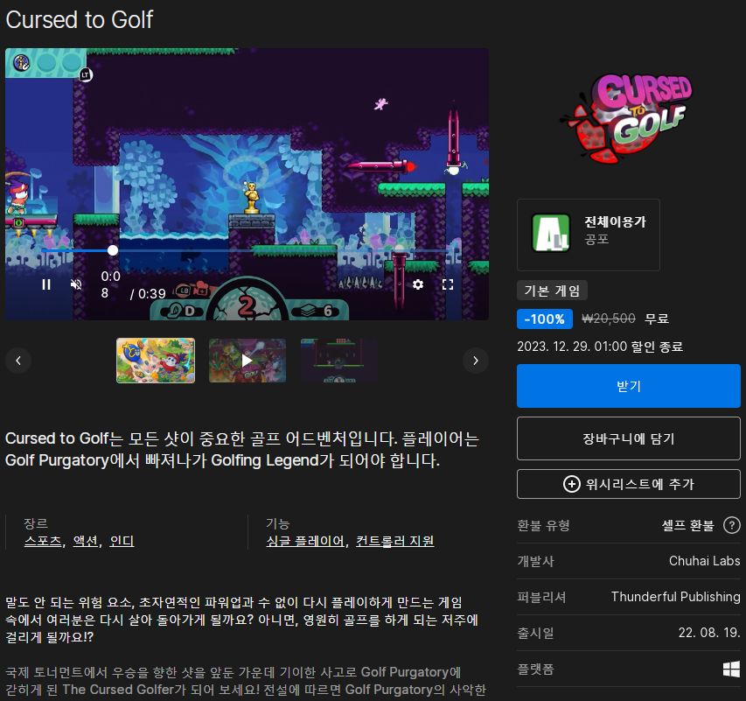746x701 pixels.
Task: Click the 셀프 환불 refund type text
Action: pyautogui.click(x=688, y=525)
